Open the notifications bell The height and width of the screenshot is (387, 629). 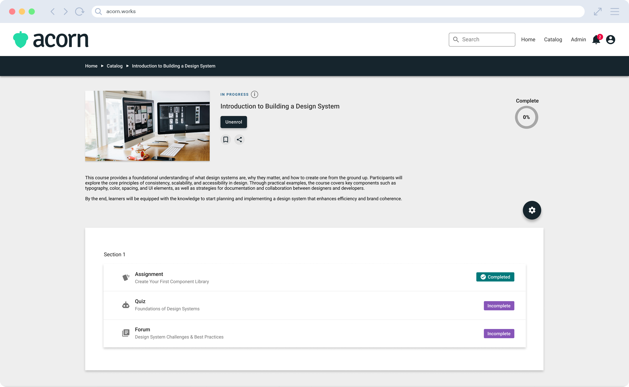click(x=596, y=40)
